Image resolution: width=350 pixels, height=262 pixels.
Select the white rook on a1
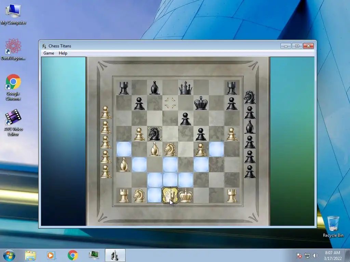124,195
